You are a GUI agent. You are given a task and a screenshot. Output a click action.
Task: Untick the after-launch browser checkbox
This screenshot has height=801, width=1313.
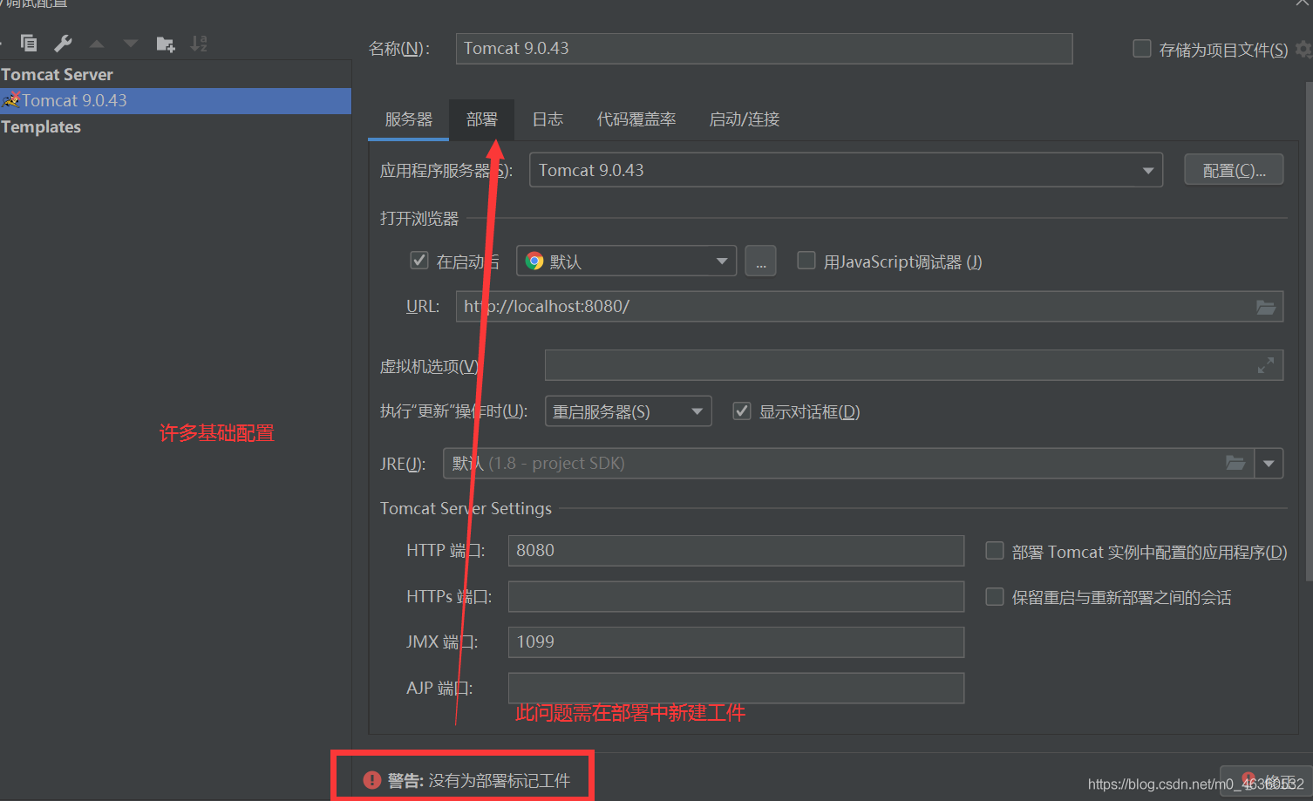click(x=419, y=261)
